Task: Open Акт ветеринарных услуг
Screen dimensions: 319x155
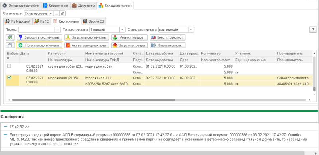Action: (87, 45)
